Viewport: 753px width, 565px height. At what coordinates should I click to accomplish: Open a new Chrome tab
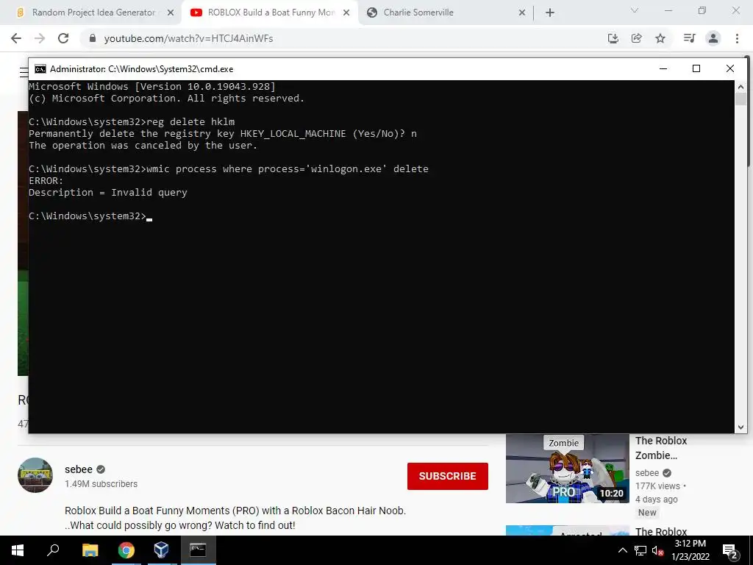click(x=550, y=13)
